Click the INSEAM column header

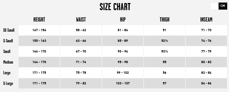[206, 20]
